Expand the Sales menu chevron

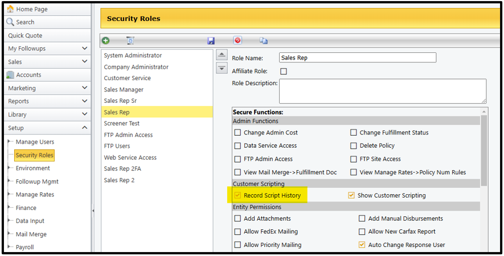[x=84, y=61]
